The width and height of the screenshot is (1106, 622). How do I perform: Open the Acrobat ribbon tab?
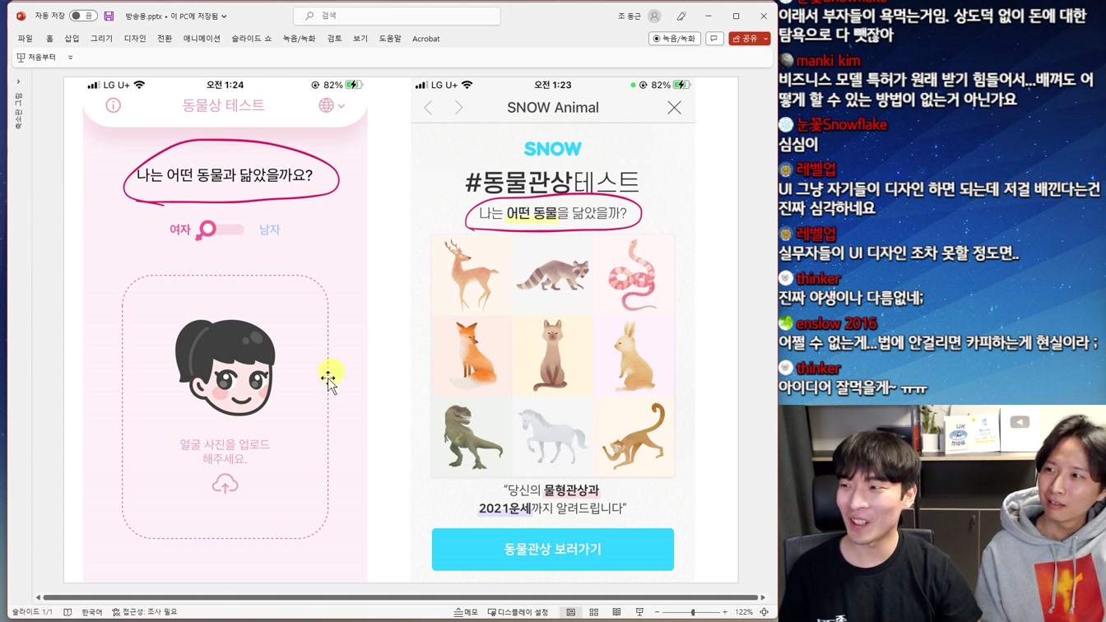point(425,39)
